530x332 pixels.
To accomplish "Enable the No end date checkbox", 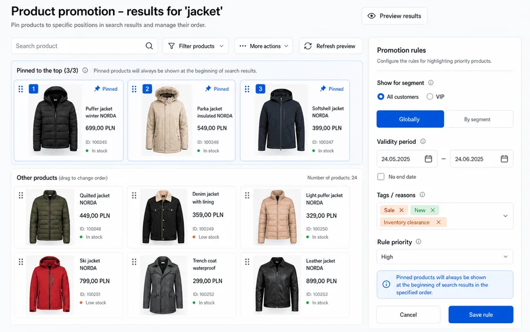I will (x=381, y=177).
